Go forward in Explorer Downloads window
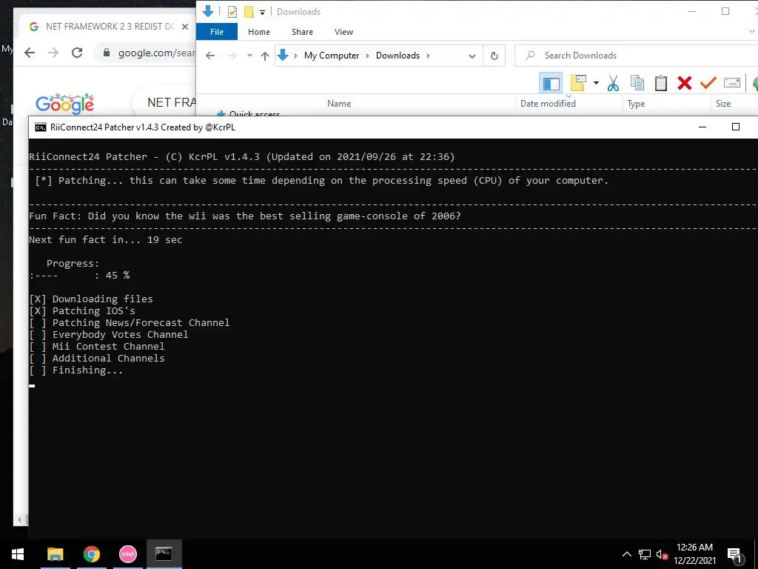 232,56
